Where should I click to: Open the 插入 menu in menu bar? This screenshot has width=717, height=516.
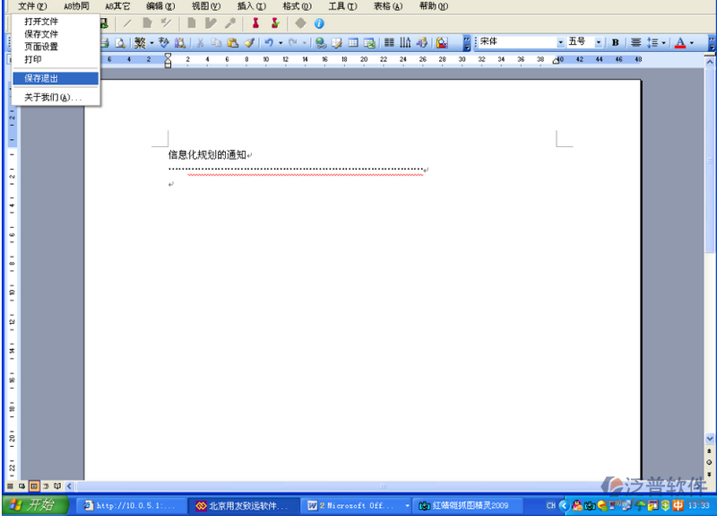(250, 6)
